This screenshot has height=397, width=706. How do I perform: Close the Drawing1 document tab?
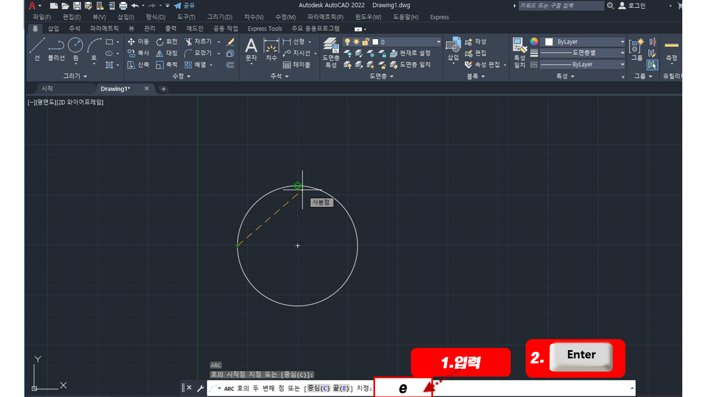(x=147, y=89)
